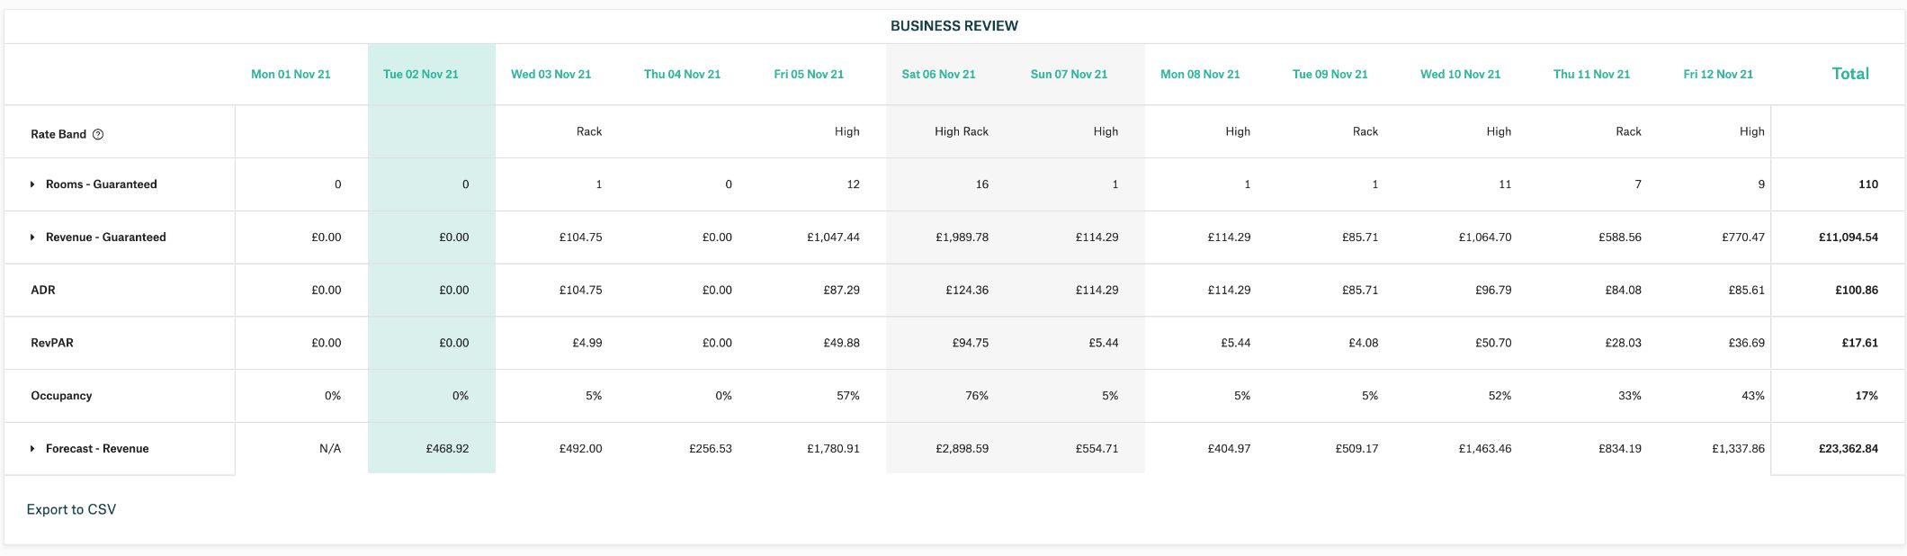Select the Mon 01 Nov 21 column header

(291, 75)
